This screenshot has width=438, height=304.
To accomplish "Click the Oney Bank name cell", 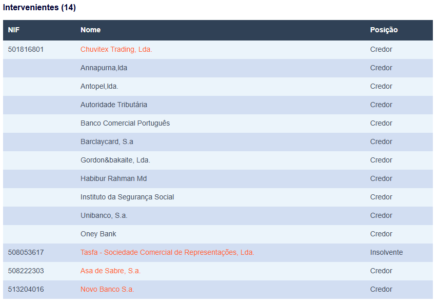I will pos(98,234).
